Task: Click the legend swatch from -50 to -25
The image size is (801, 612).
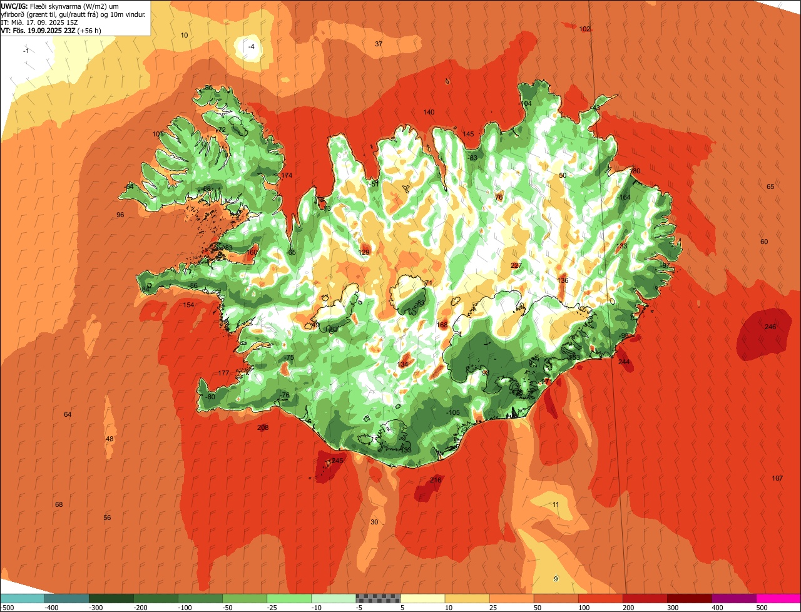Action: coord(245,598)
